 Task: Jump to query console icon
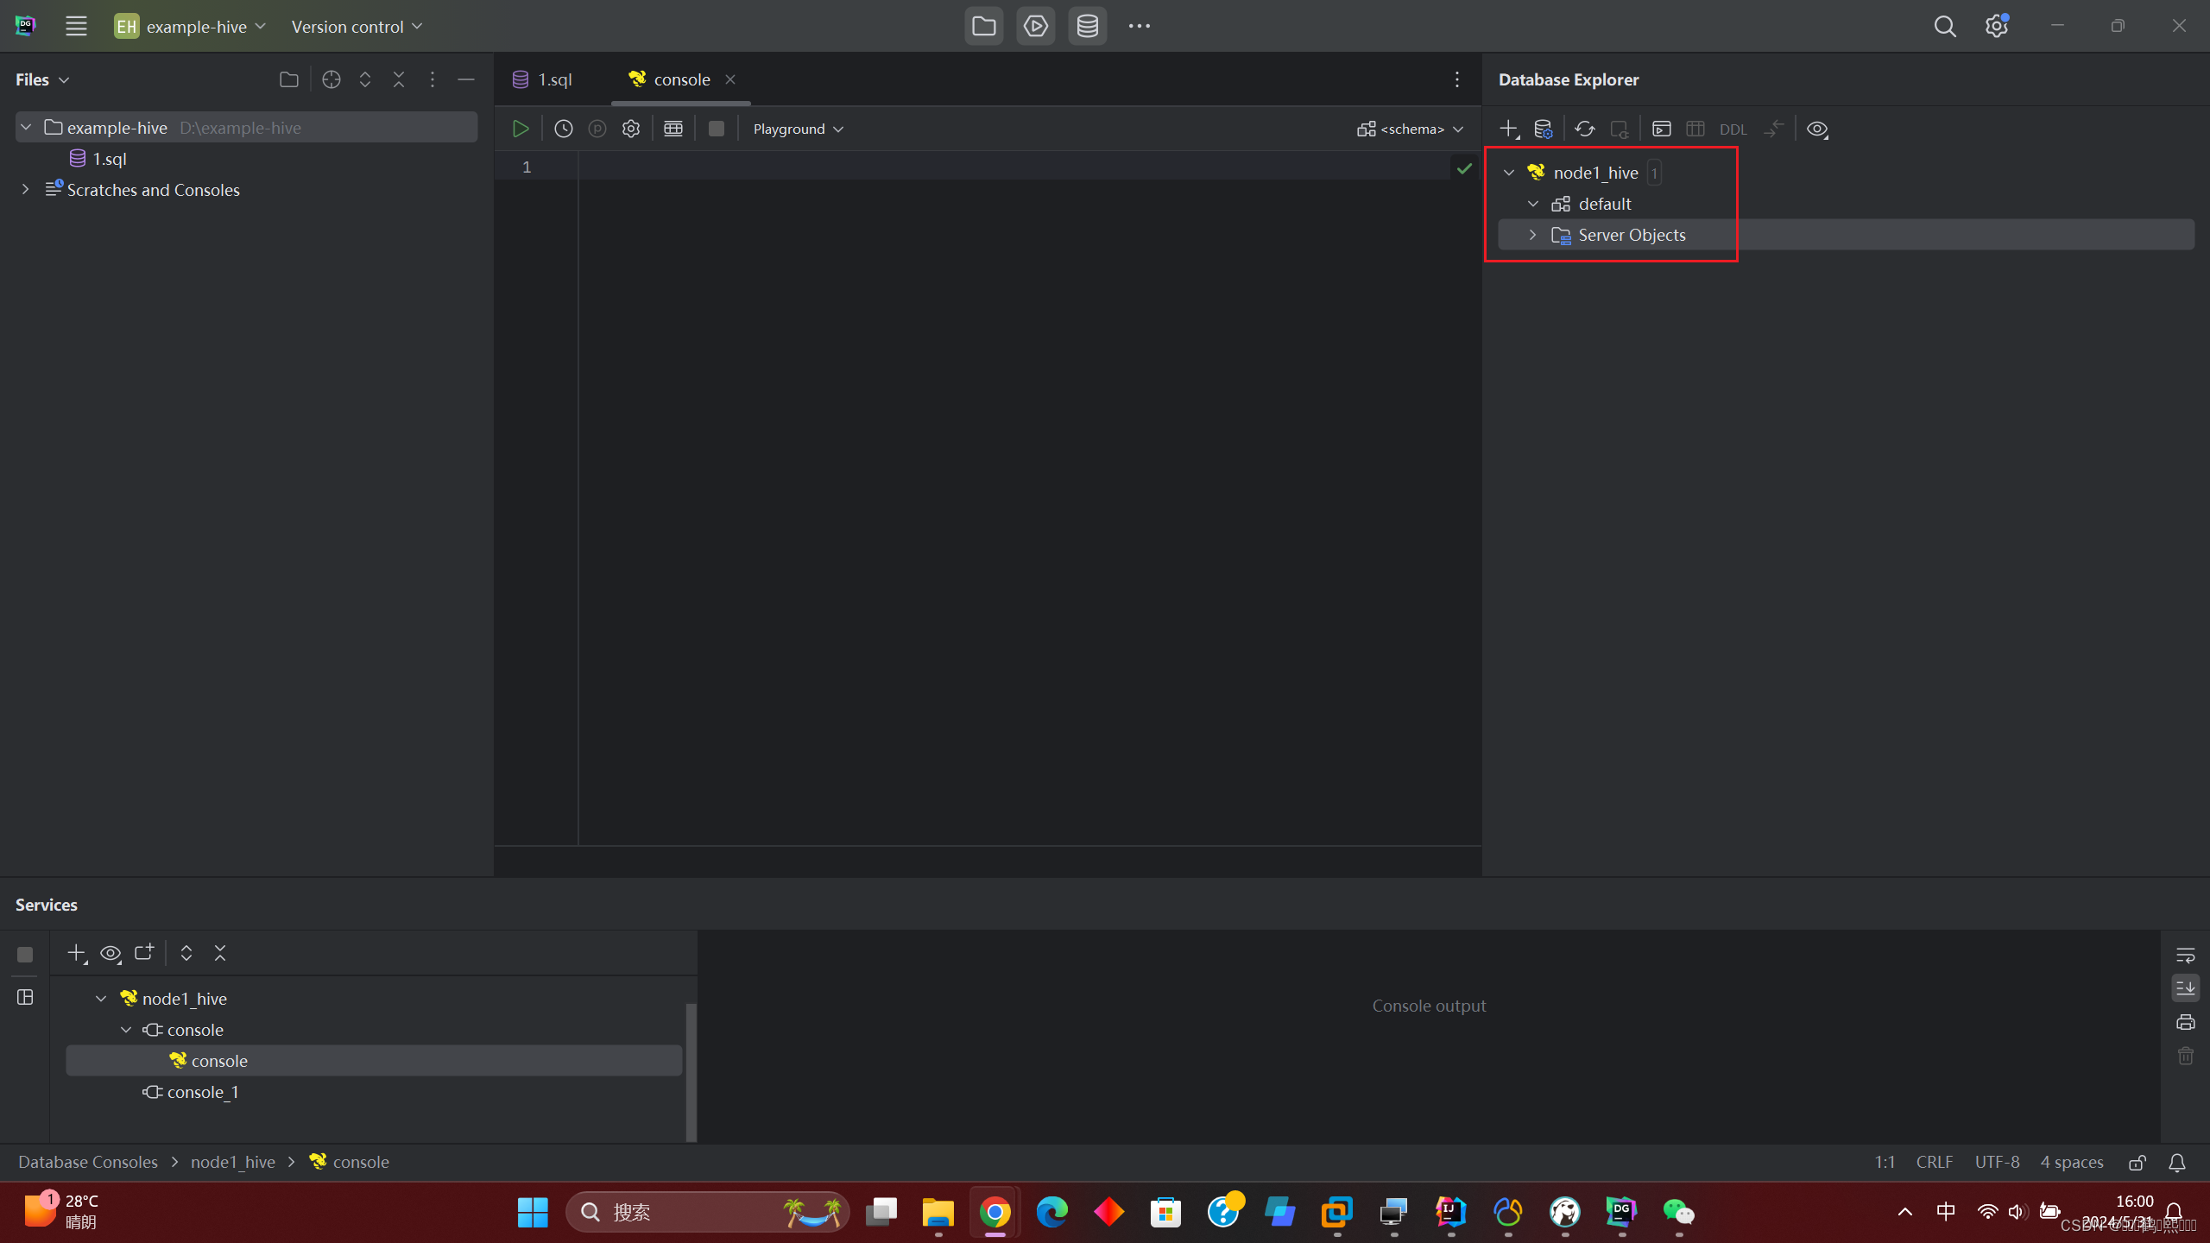point(1661,129)
